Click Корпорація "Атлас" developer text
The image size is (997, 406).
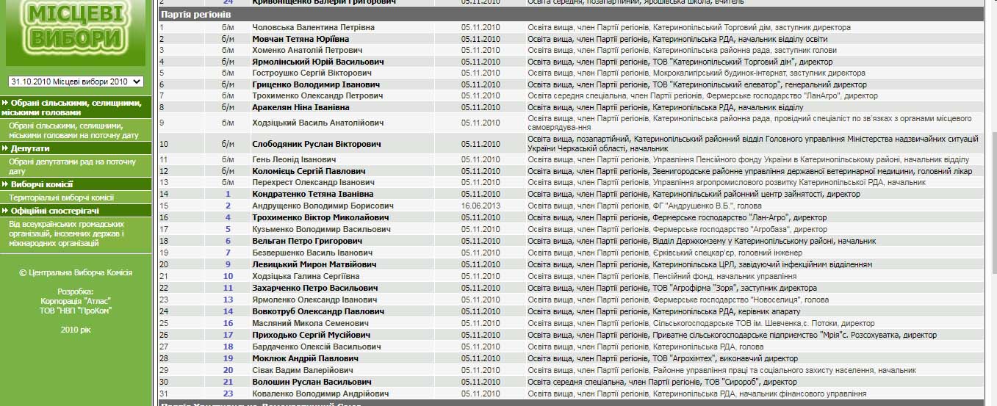pyautogui.click(x=76, y=301)
